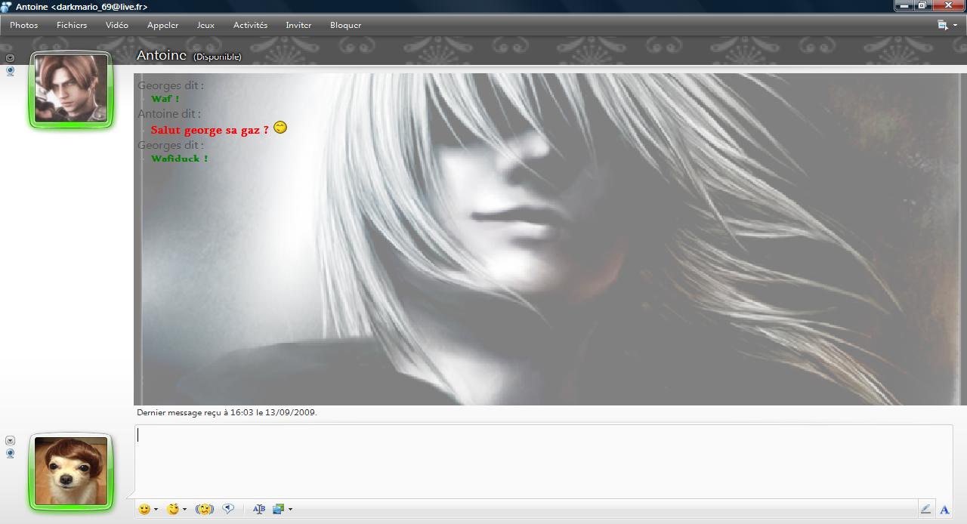This screenshot has width=967, height=524.
Task: Open the Jeux menu
Action: click(x=205, y=25)
